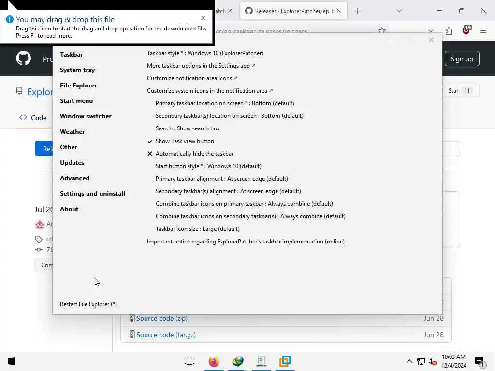This screenshot has width=495, height=371.
Task: Open the browser hamburger menu
Action: (x=483, y=30)
